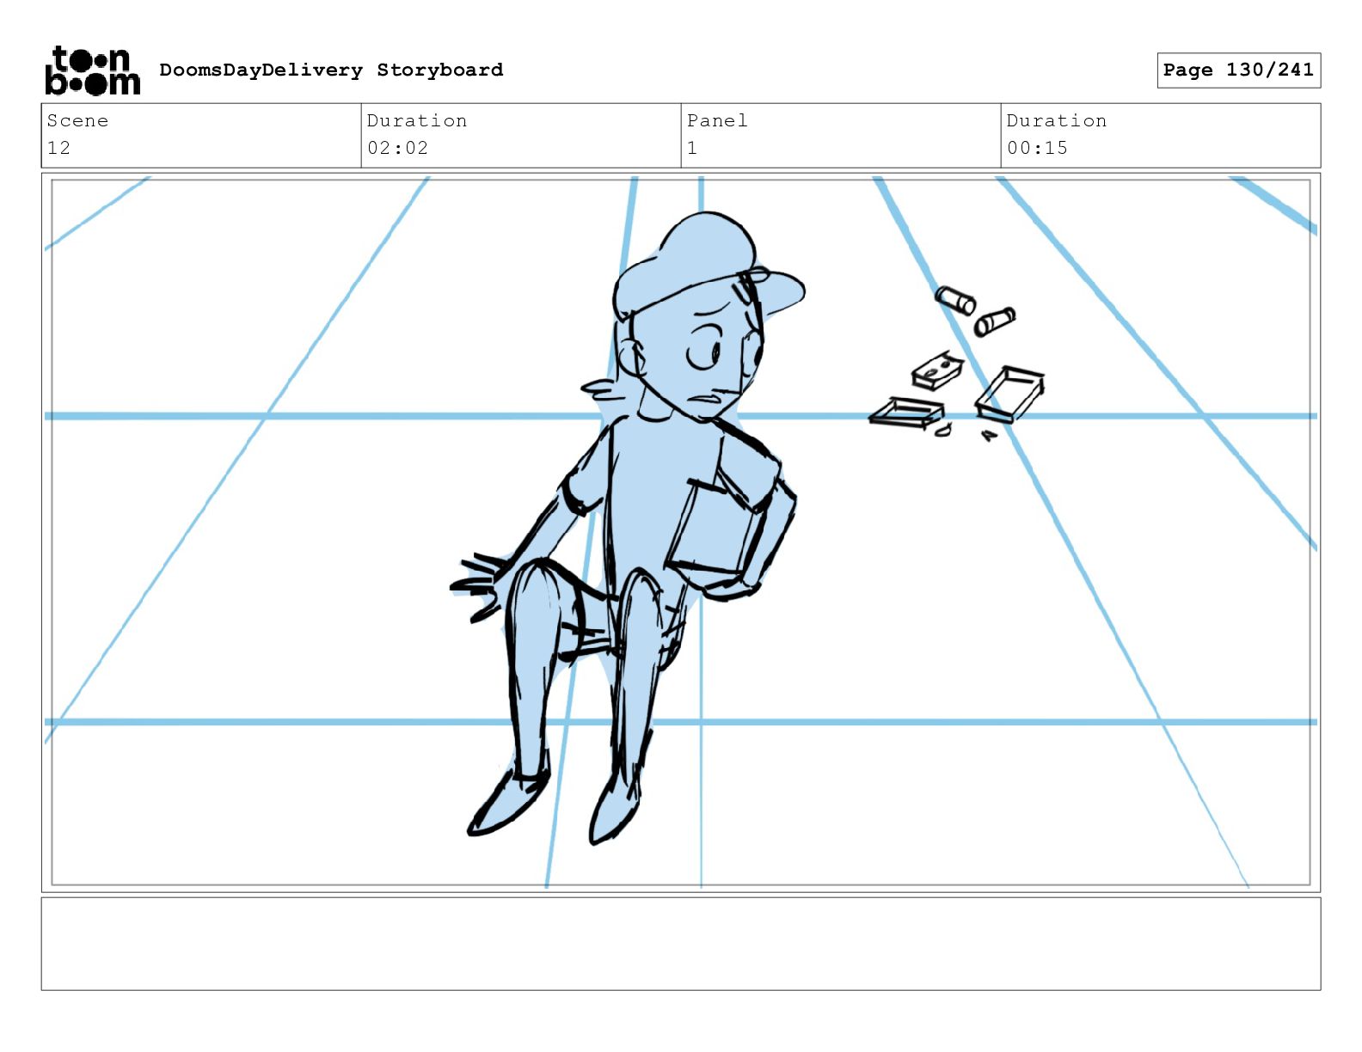Viewport: 1362px width, 1052px height.
Task: Click the 'Scene' header label
Action: pyautogui.click(x=77, y=120)
